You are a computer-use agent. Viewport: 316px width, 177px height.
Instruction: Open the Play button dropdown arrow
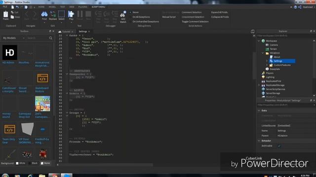point(71,23)
